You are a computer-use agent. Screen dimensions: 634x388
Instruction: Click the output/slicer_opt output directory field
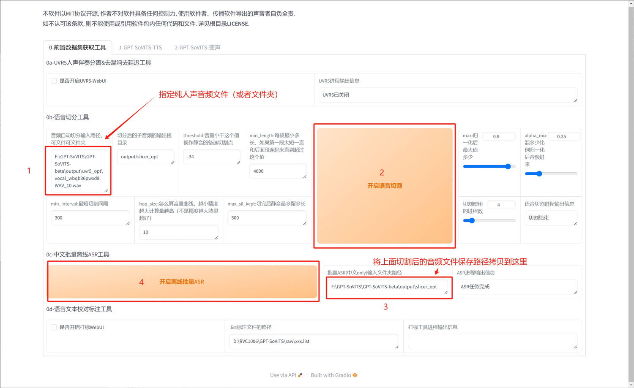click(145, 157)
